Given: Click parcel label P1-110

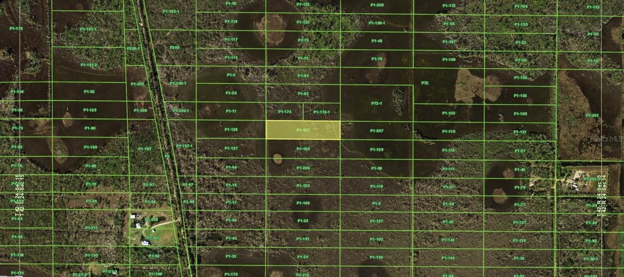Looking at the screenshot, I should (x=448, y=131).
